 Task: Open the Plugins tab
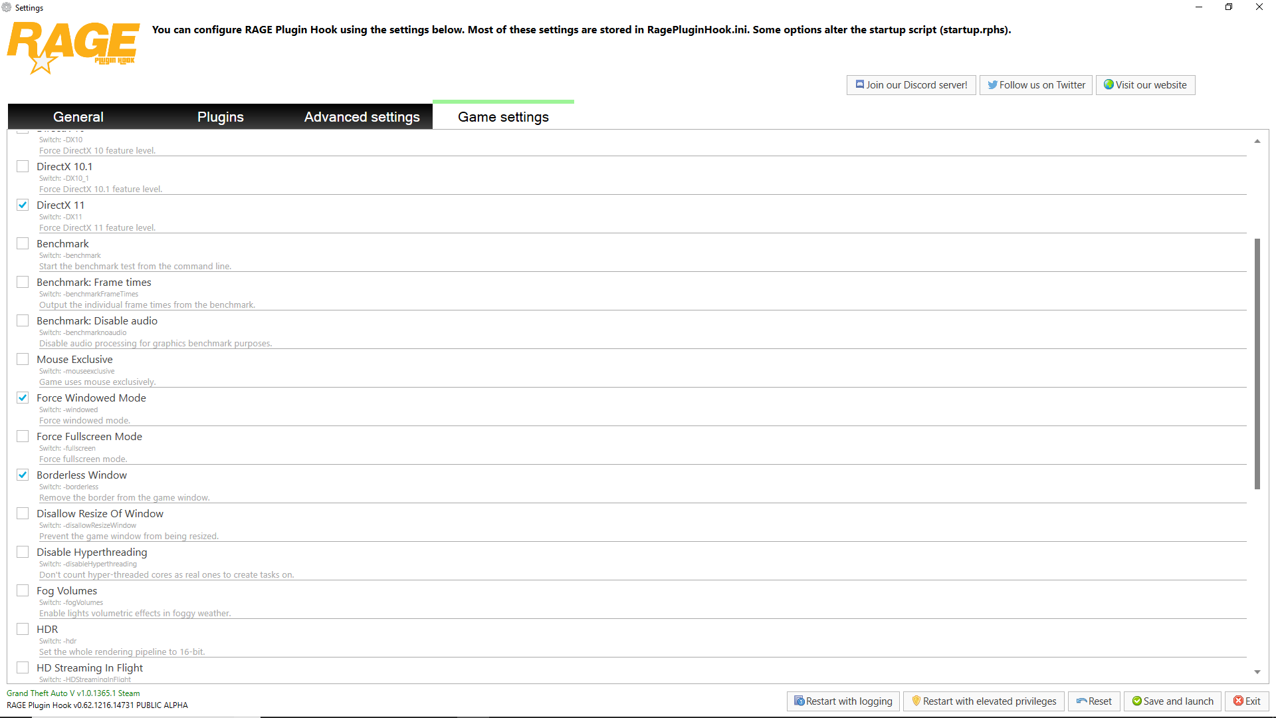(x=221, y=117)
